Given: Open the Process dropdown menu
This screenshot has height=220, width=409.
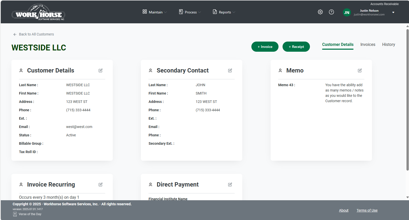Looking at the screenshot, I should 190,12.
